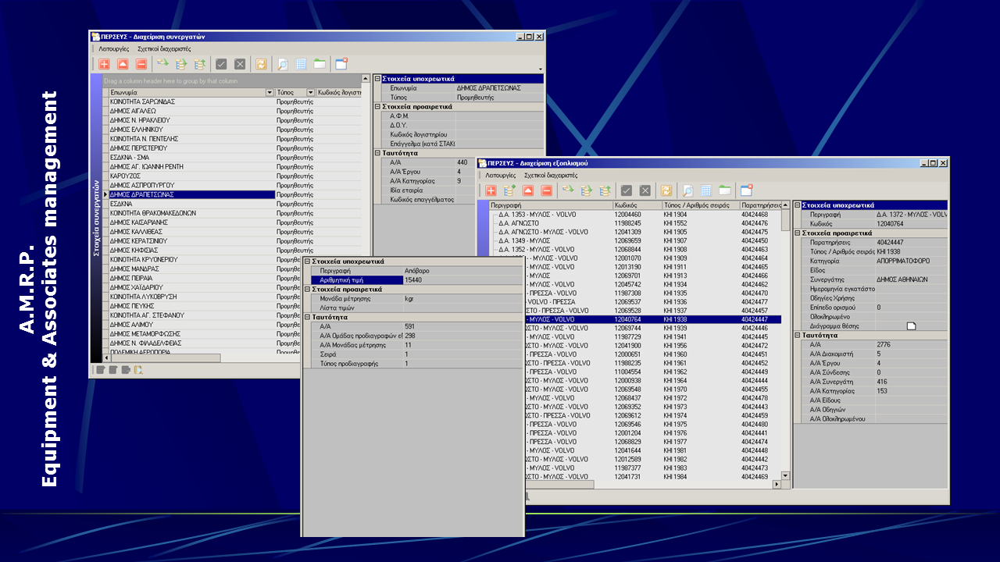
Task: Click the X cancel icon in equipment toolbar
Action: 645,190
